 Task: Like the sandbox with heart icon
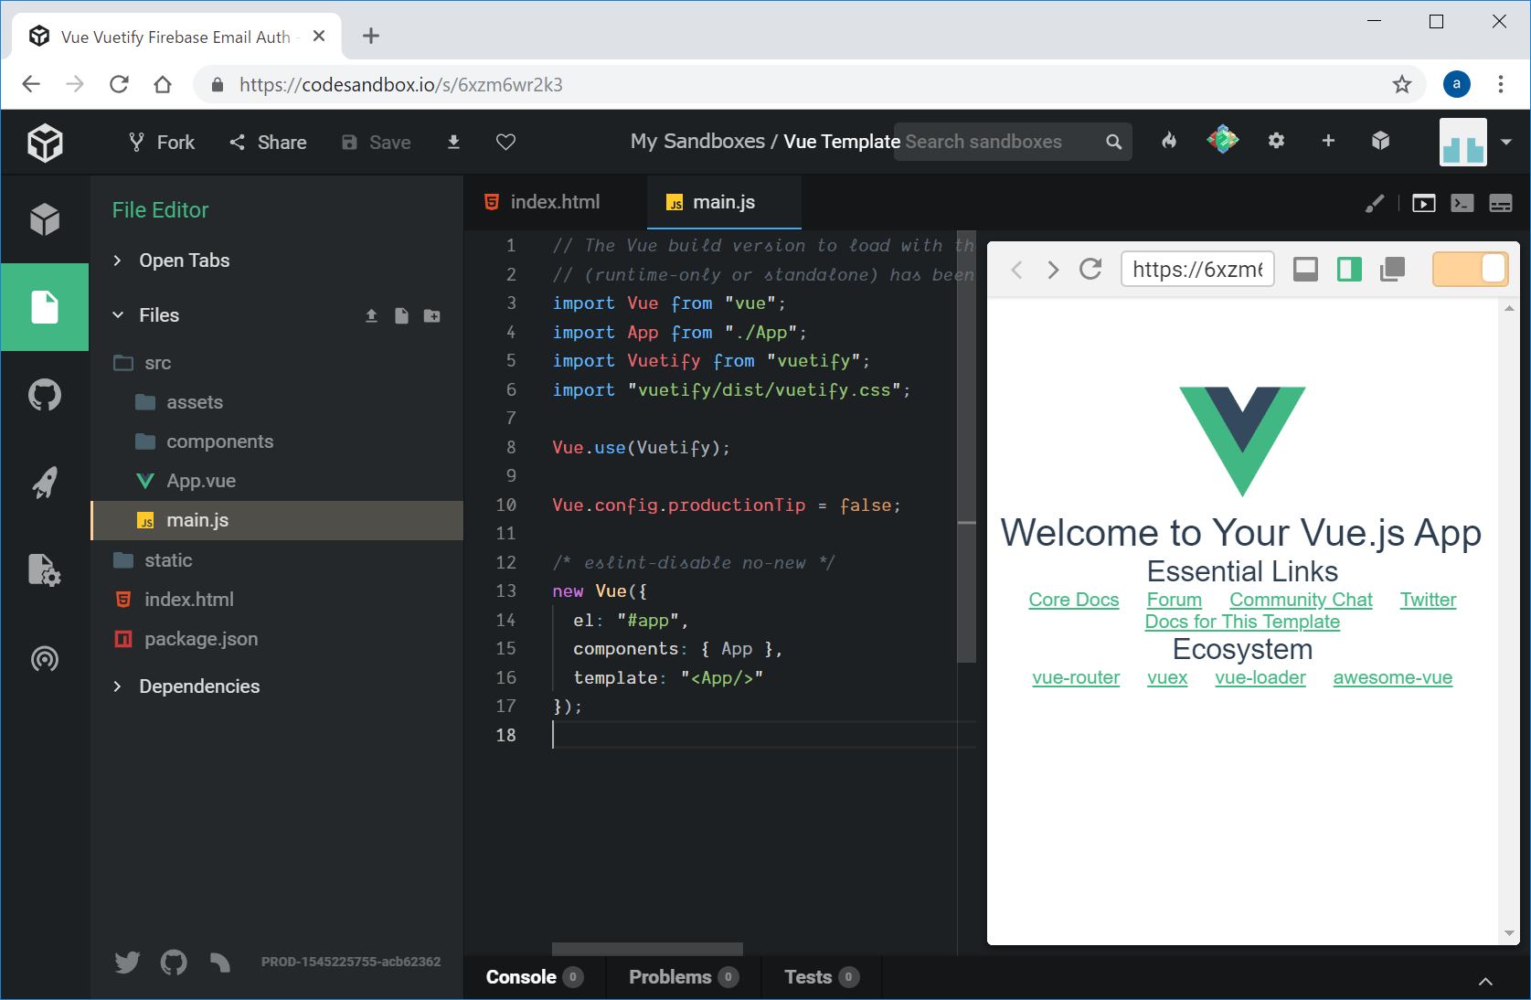point(505,142)
